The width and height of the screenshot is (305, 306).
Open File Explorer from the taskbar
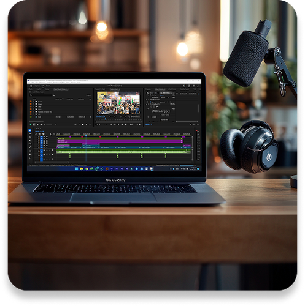(82, 169)
